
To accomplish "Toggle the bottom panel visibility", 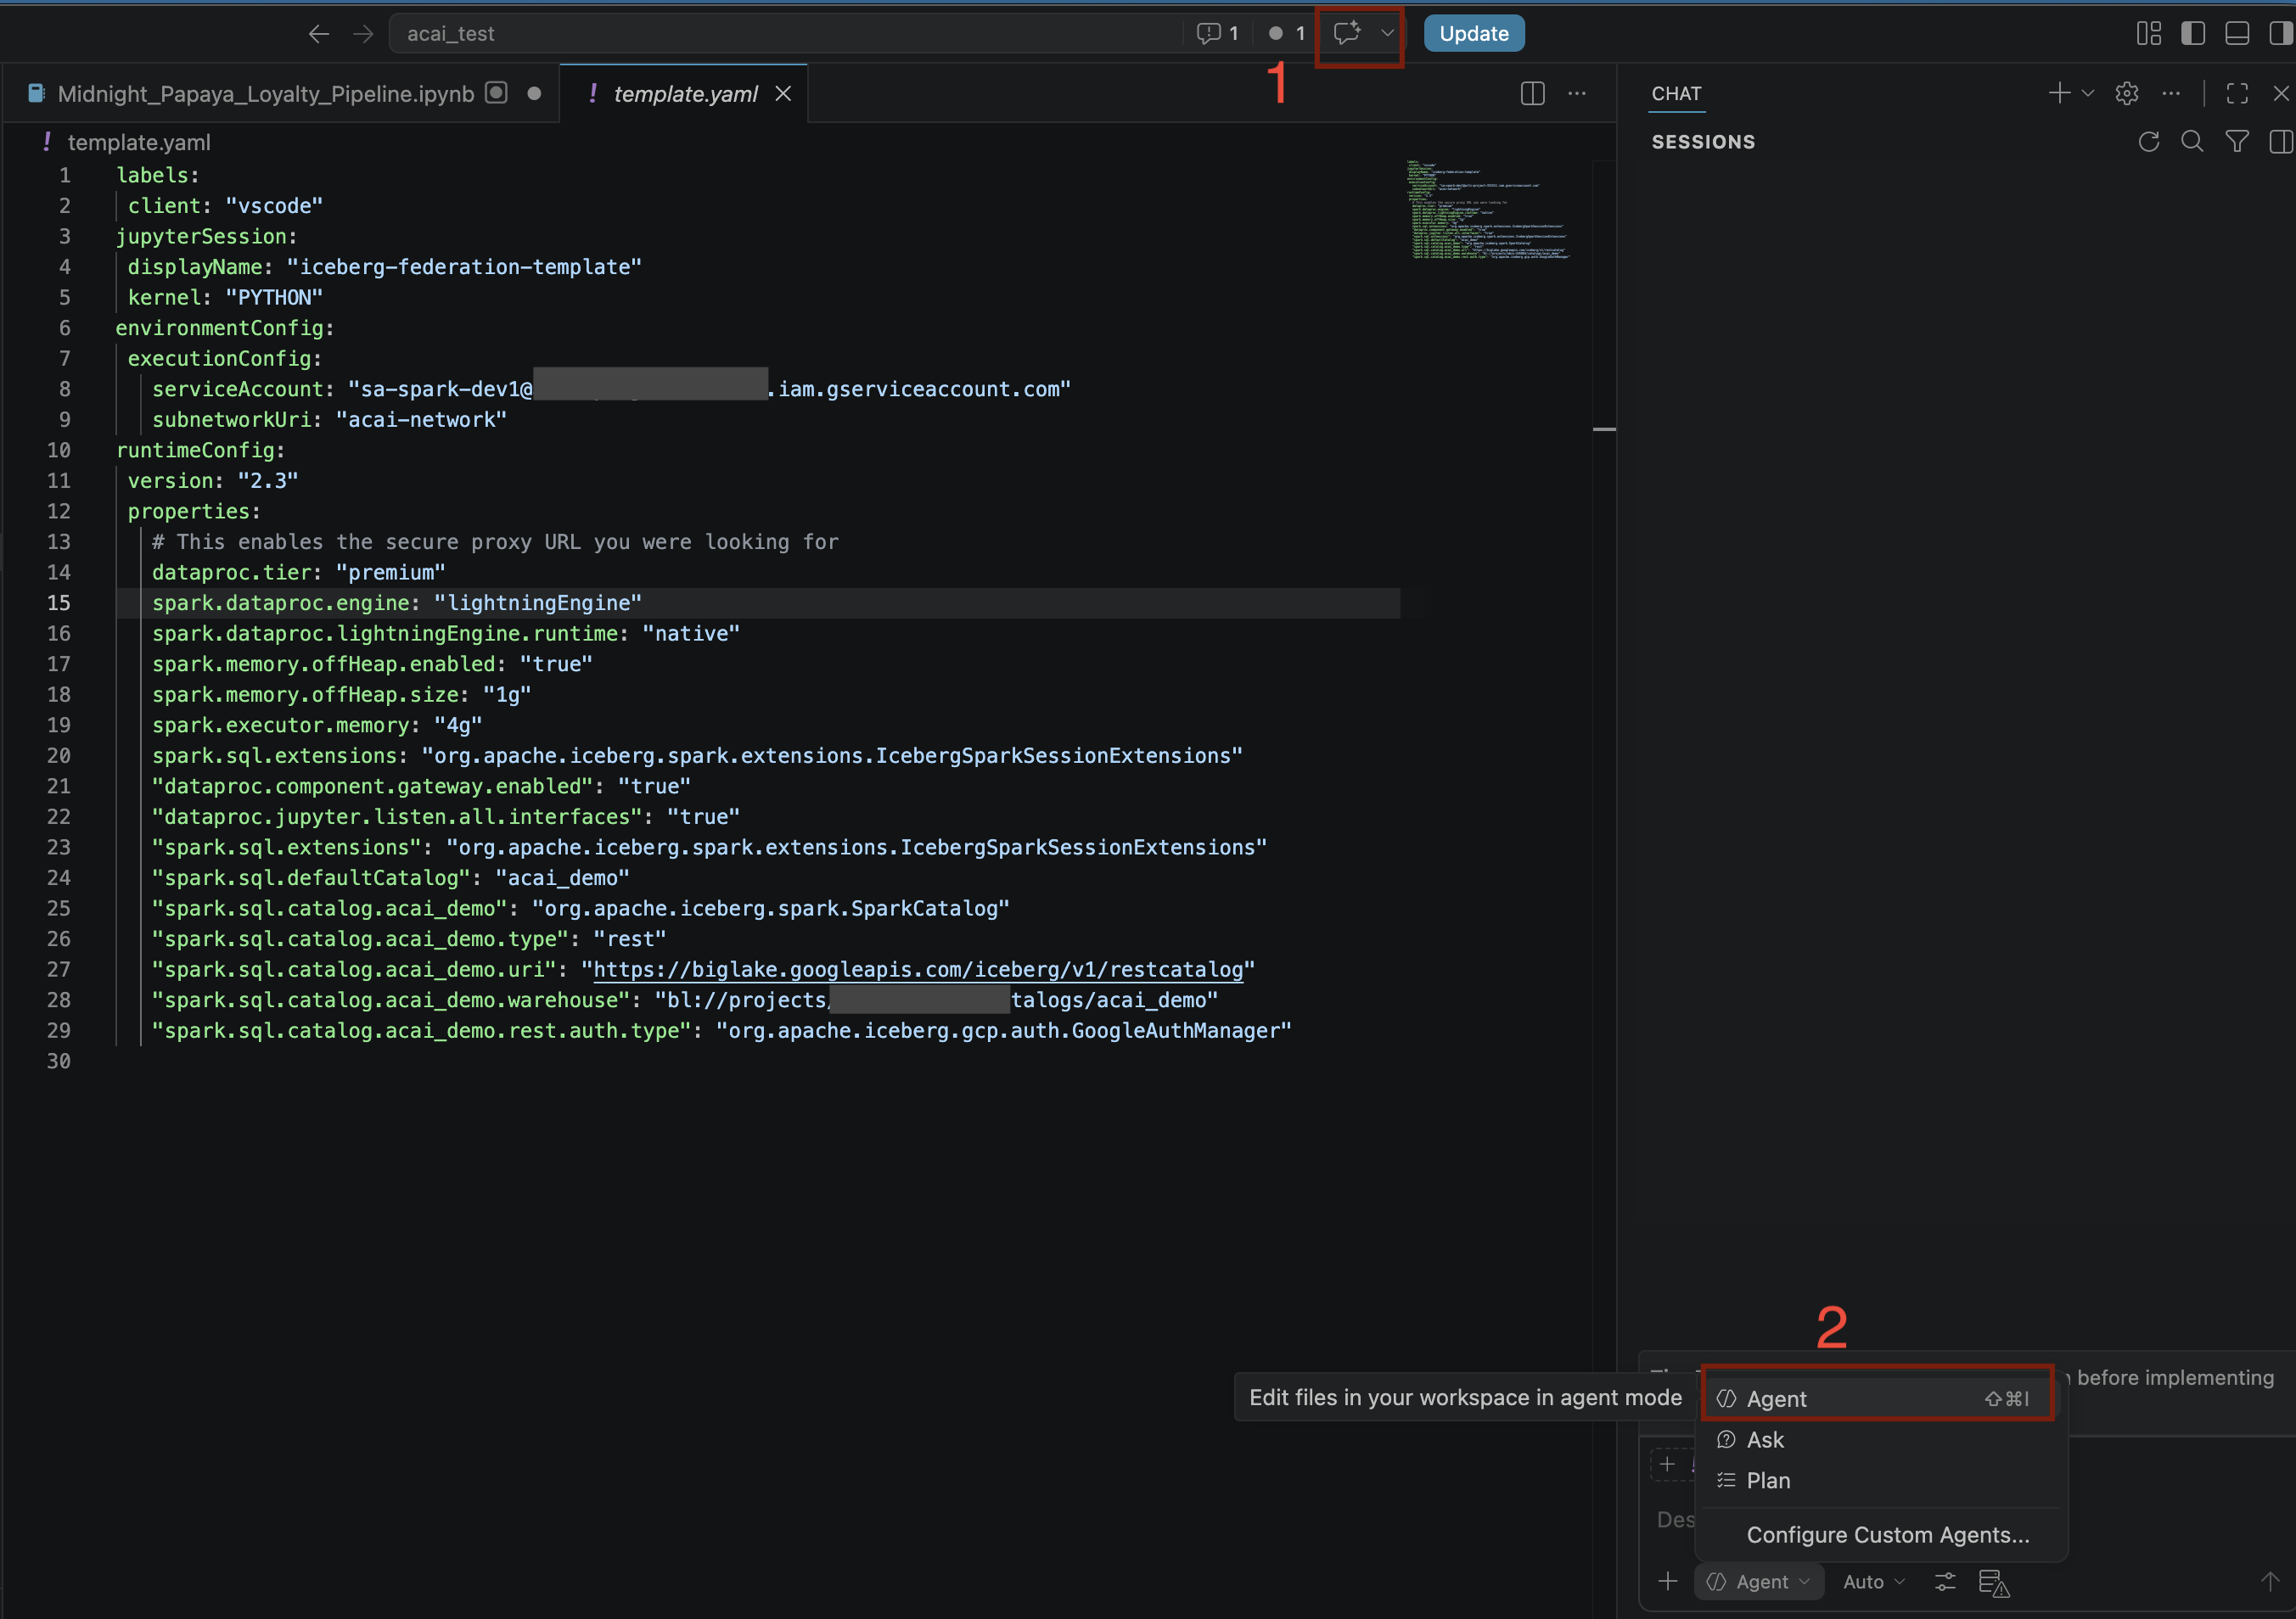I will (2237, 33).
